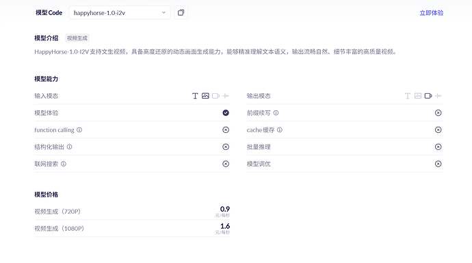This screenshot has height=263, width=472.
Task: Click the text input modality icon in 输入模态 row
Action: tap(195, 96)
